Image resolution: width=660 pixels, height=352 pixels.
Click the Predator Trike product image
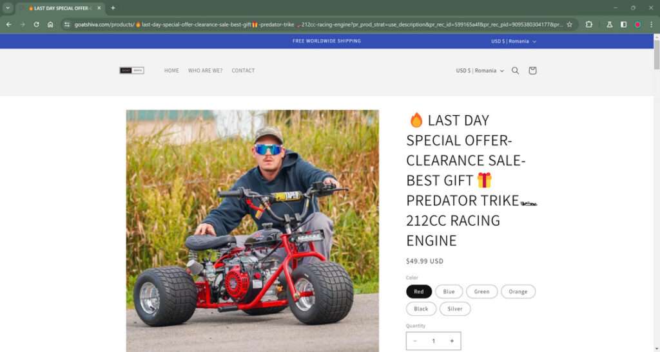pos(253,231)
